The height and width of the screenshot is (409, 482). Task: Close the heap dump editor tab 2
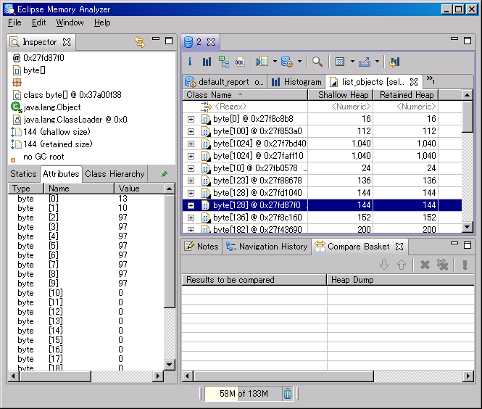pos(211,42)
